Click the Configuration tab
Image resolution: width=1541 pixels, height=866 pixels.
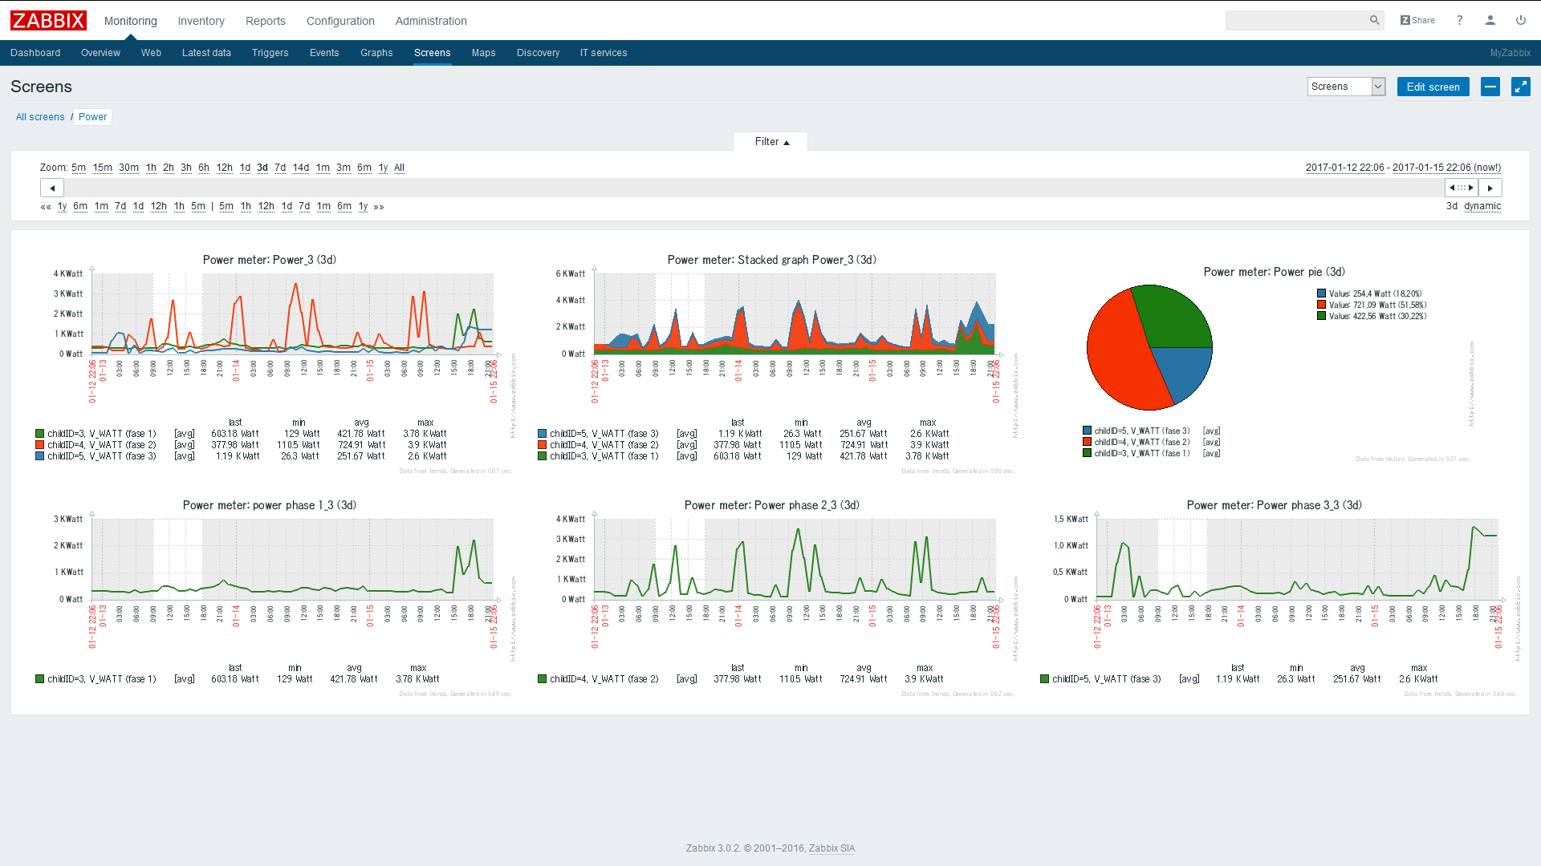click(x=340, y=20)
